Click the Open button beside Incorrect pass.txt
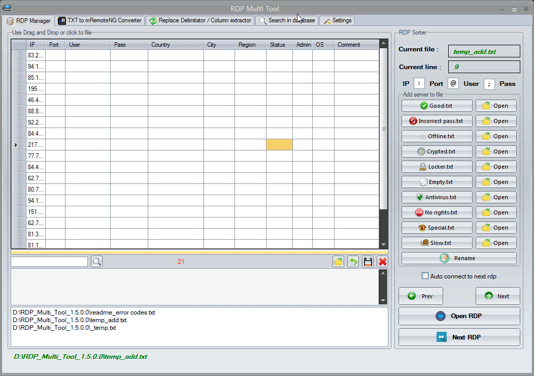The width and height of the screenshot is (534, 376). [496, 121]
